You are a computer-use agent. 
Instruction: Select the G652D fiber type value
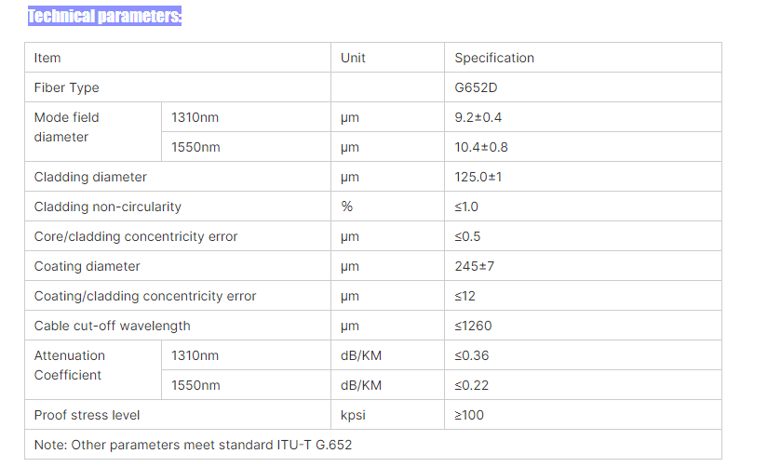tap(476, 87)
